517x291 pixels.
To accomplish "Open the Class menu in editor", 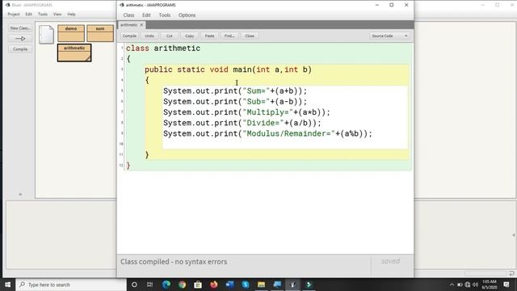I will point(128,15).
